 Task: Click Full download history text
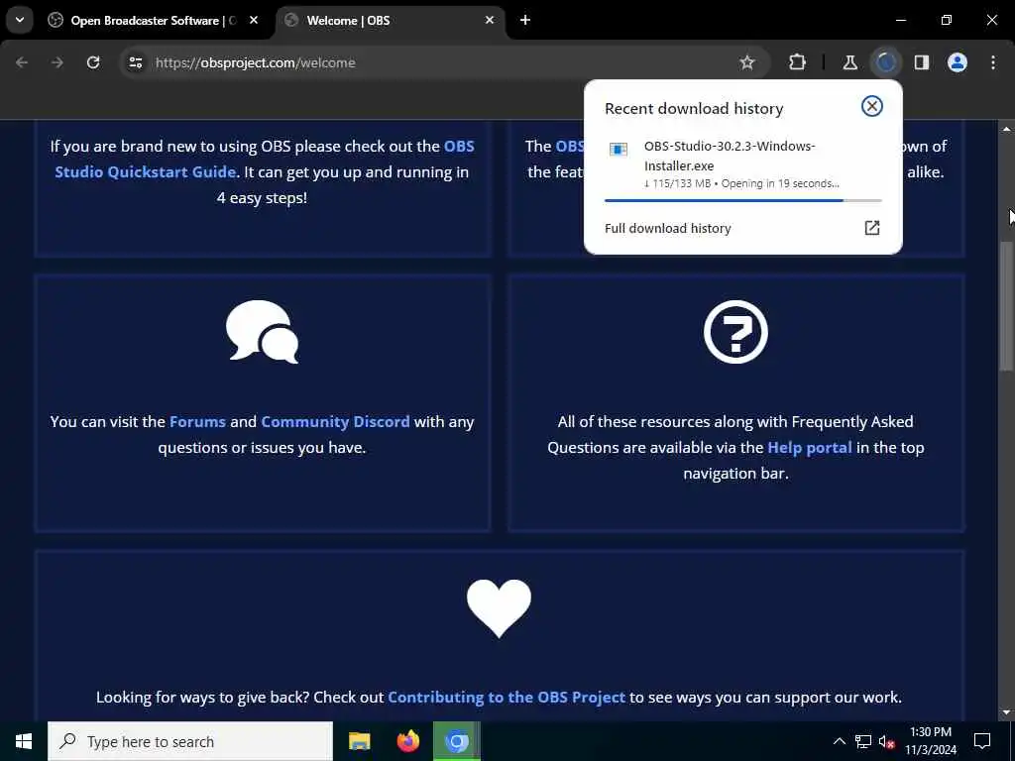tap(667, 229)
